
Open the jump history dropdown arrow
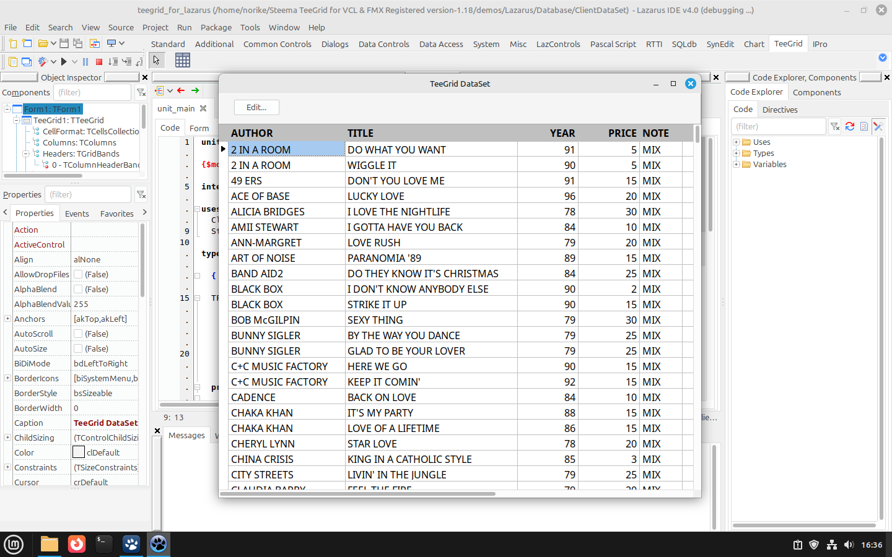170,90
